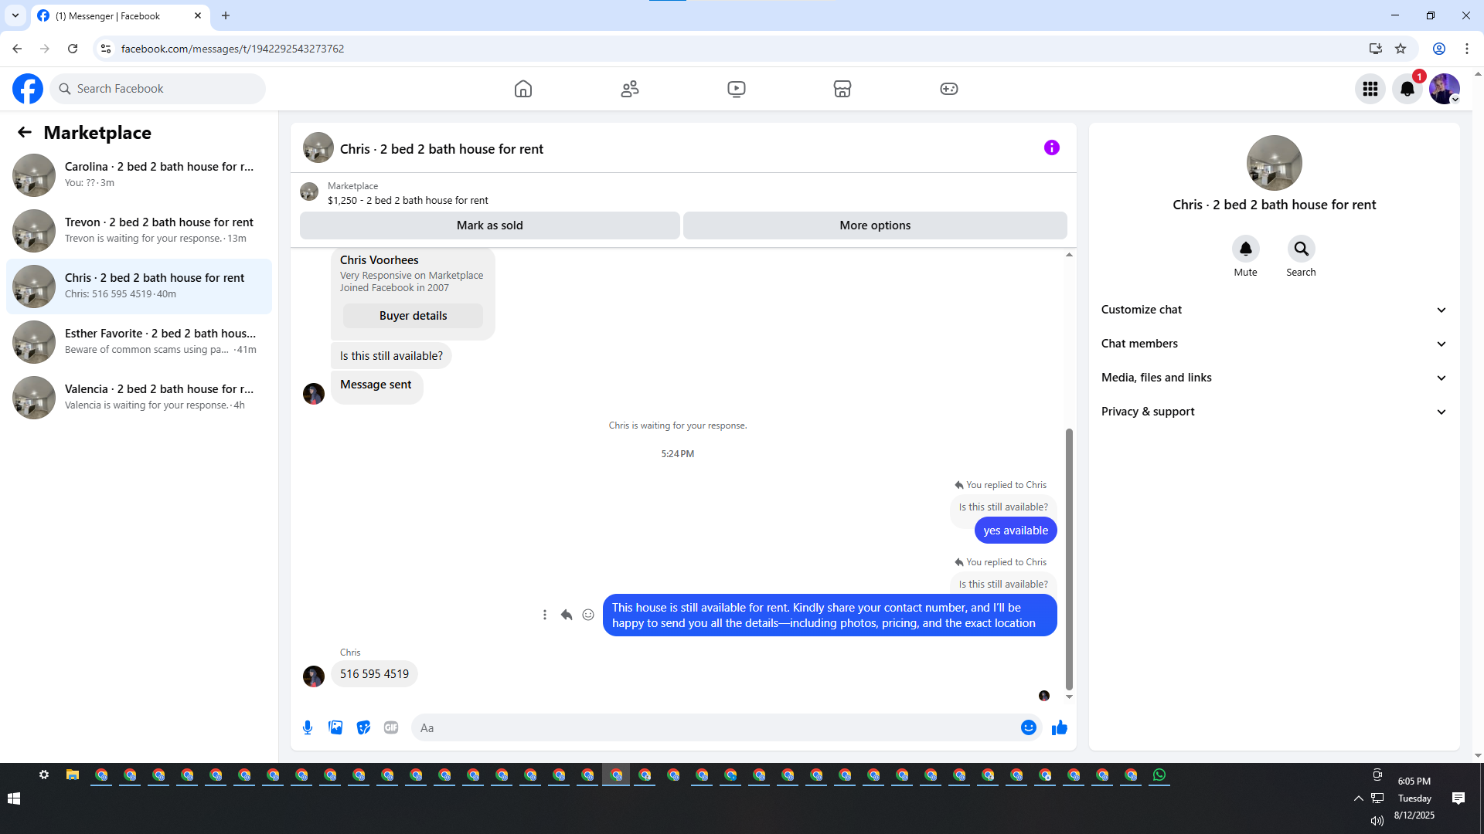Viewport: 1484px width, 834px height.
Task: Attach a photo using the image icon
Action: [x=335, y=727]
